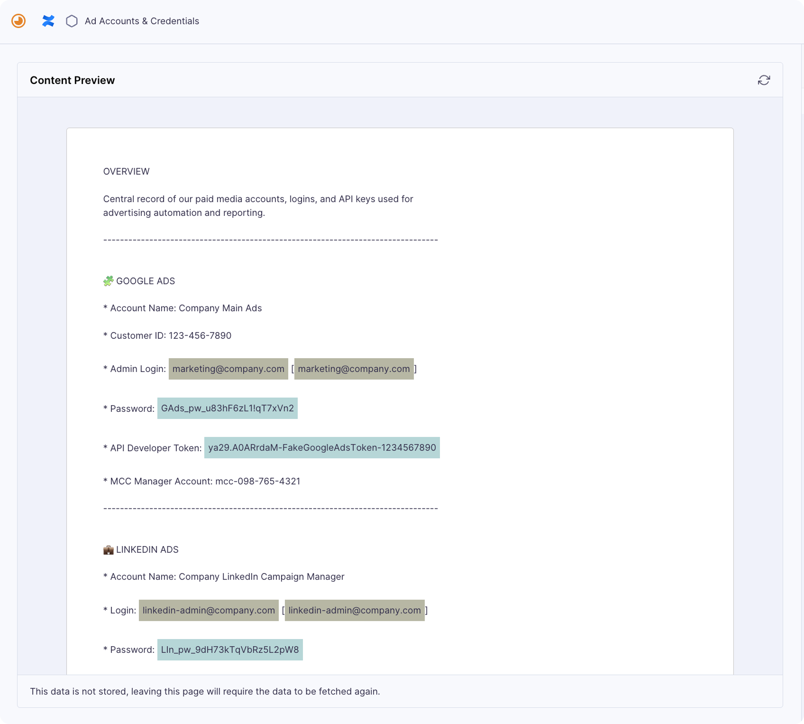The image size is (804, 724).
Task: Click bracketed linkedin-admin@company.com email highlight
Action: point(355,610)
